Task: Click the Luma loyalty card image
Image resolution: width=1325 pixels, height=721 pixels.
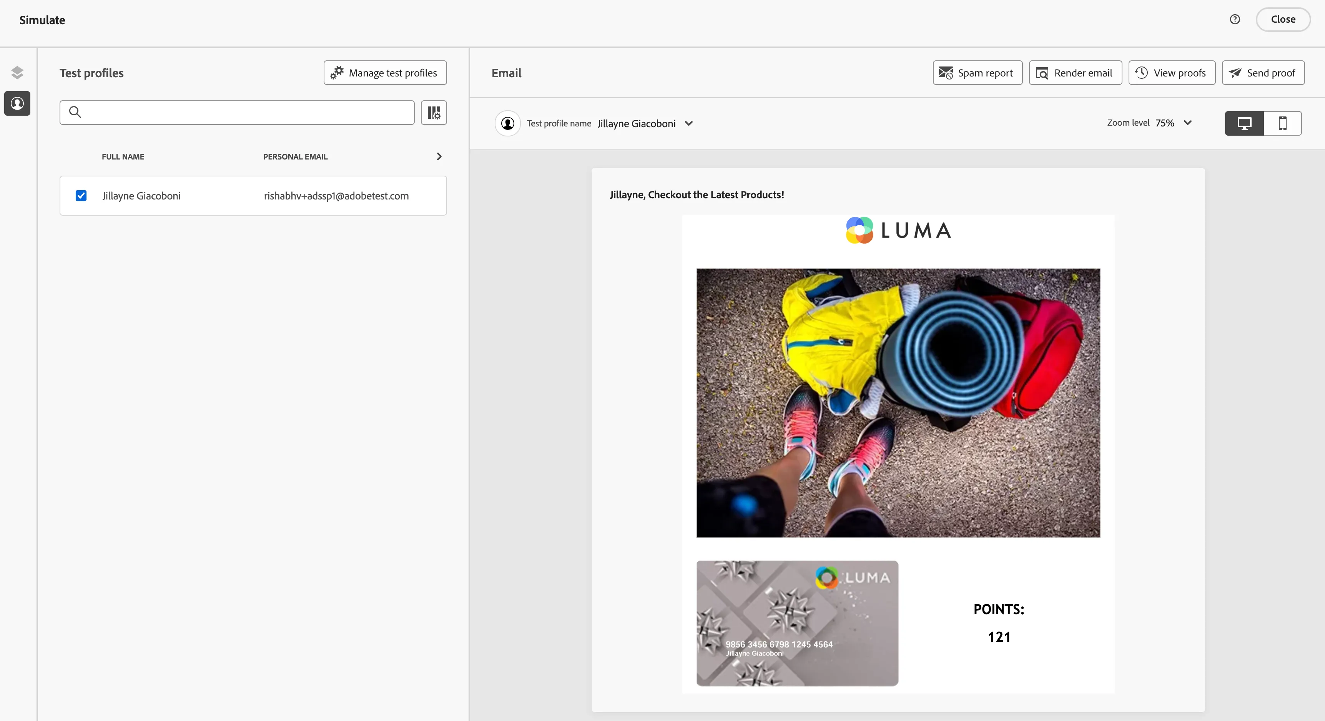Action: coord(797,623)
